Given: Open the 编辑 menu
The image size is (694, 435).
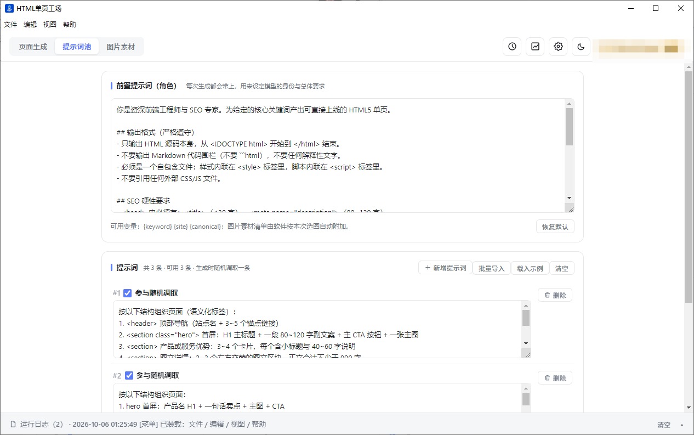Looking at the screenshot, I should [30, 25].
